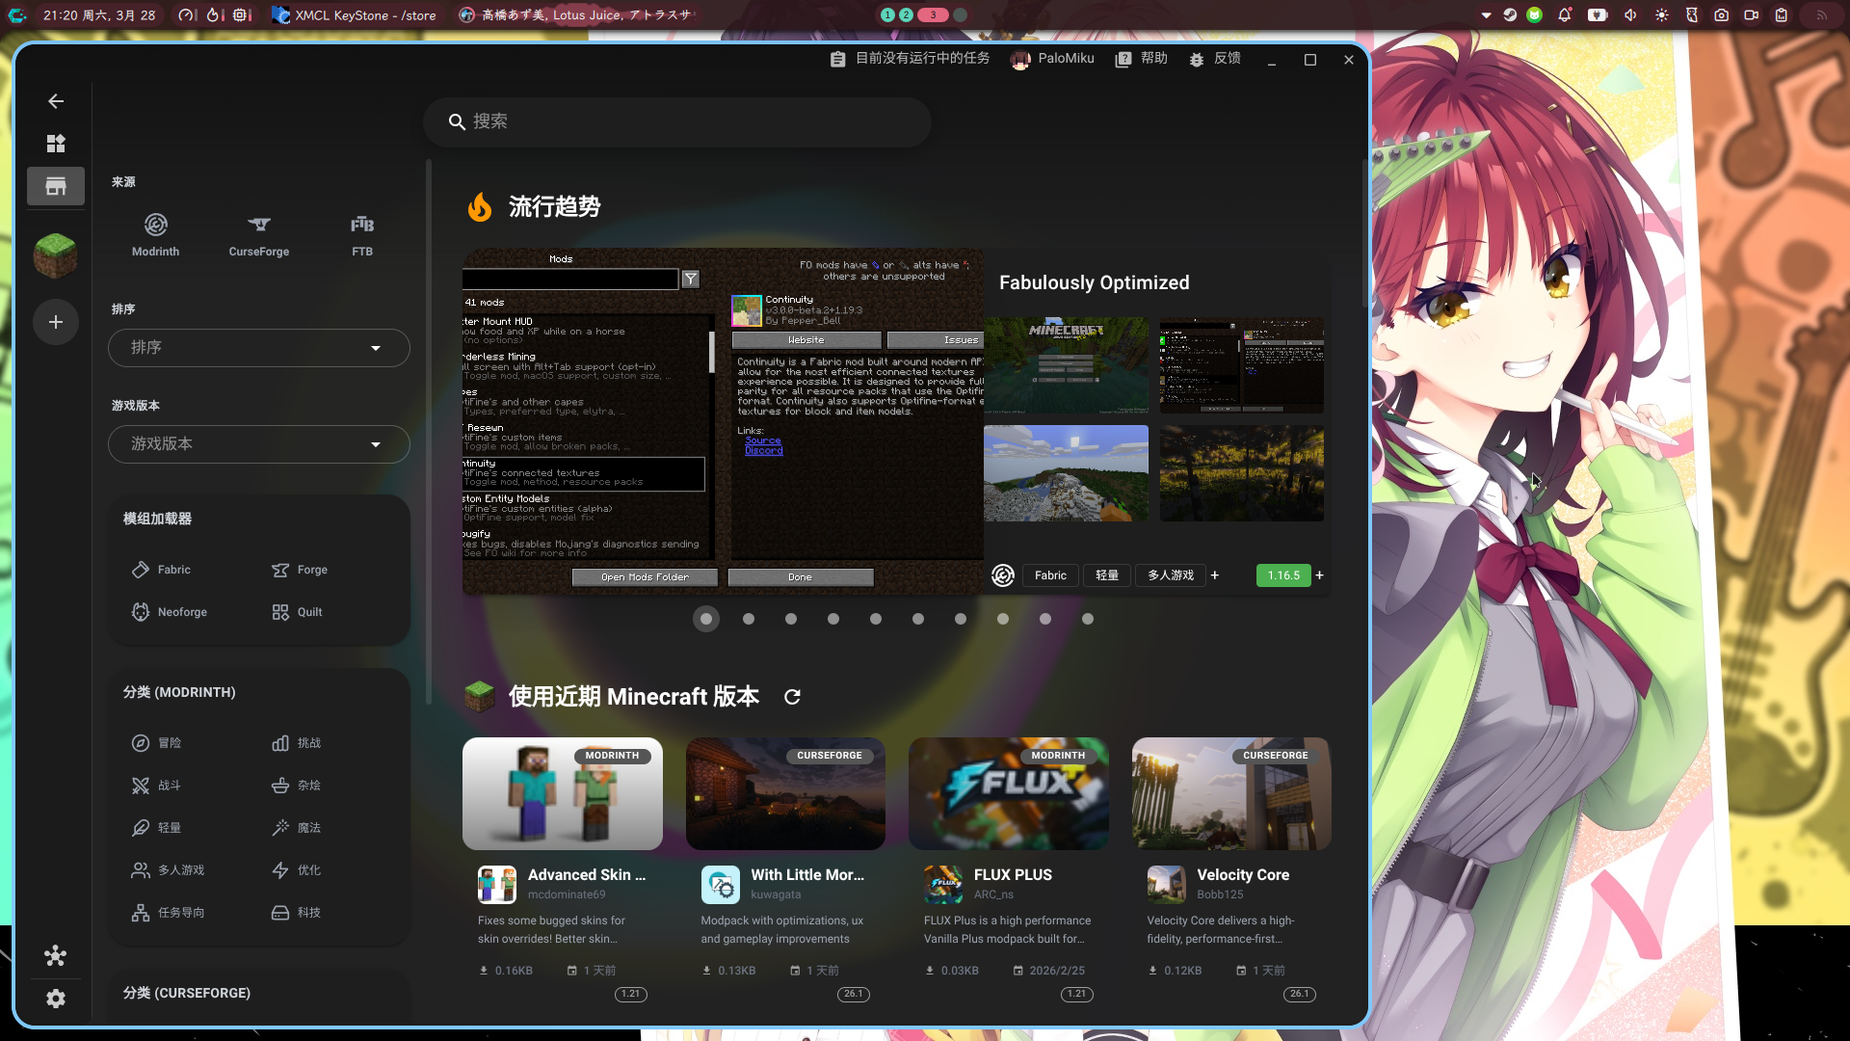
Task: Open the 帮助 help menu
Action: pyautogui.click(x=1141, y=59)
